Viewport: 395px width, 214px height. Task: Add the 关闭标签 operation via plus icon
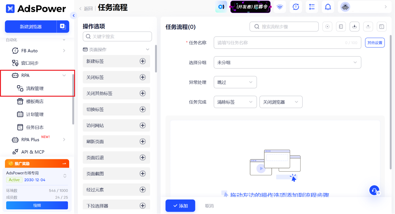click(143, 77)
